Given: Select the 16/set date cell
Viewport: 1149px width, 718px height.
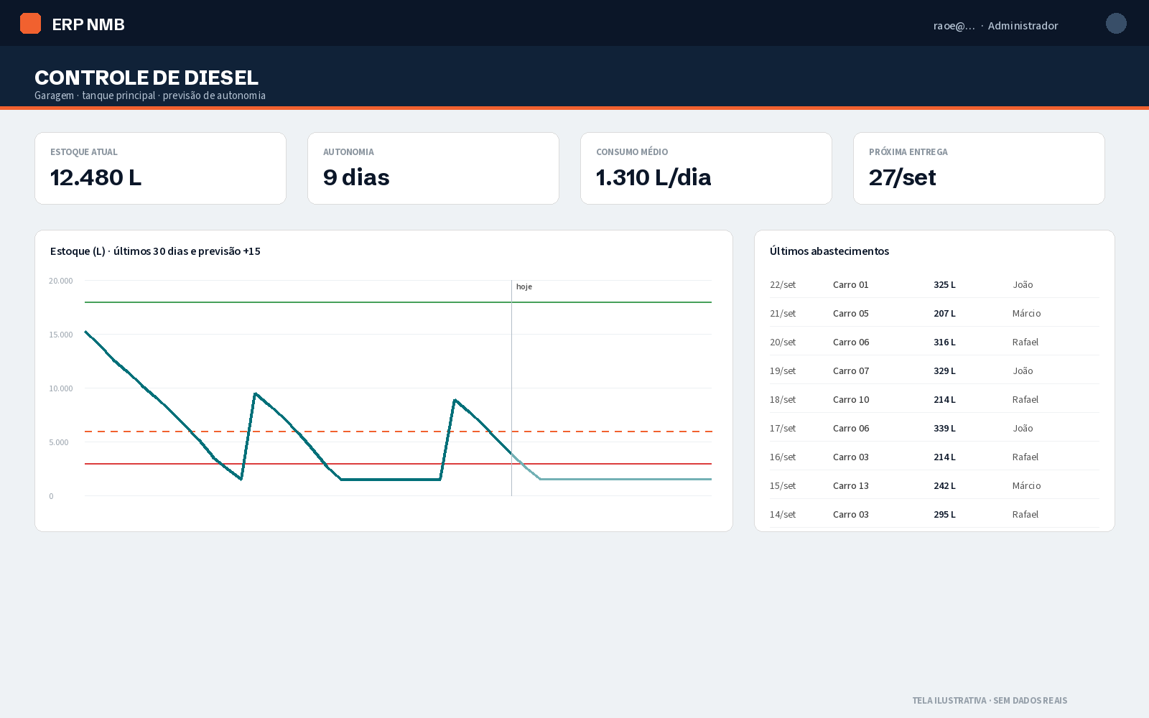Looking at the screenshot, I should click(783, 457).
